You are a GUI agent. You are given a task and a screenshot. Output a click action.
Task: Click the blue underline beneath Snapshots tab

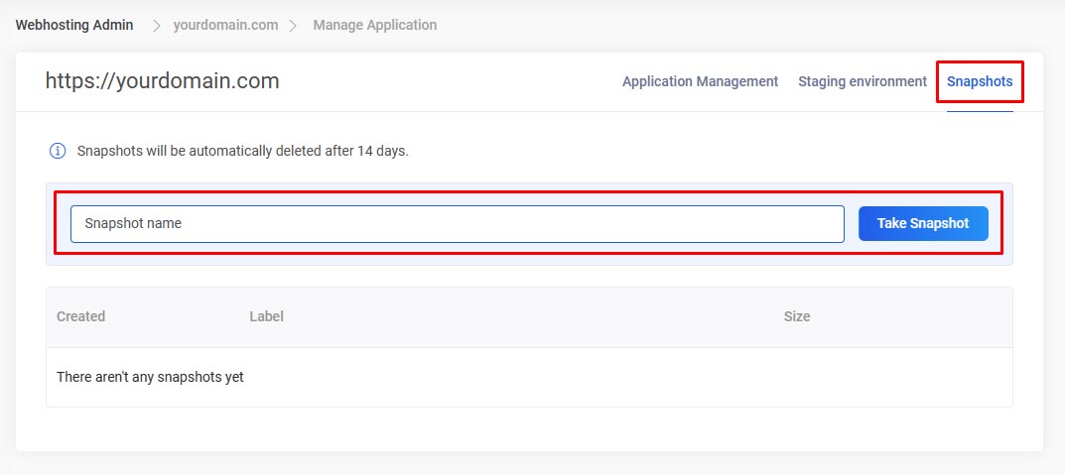click(x=979, y=111)
